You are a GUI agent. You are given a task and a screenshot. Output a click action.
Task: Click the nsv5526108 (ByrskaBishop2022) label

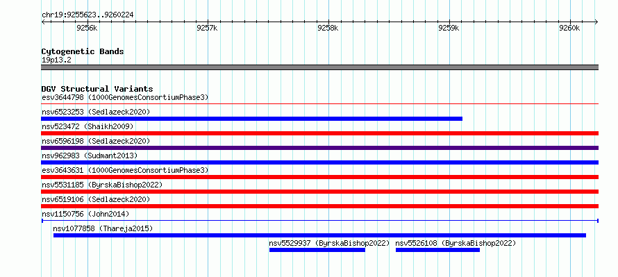click(456, 243)
